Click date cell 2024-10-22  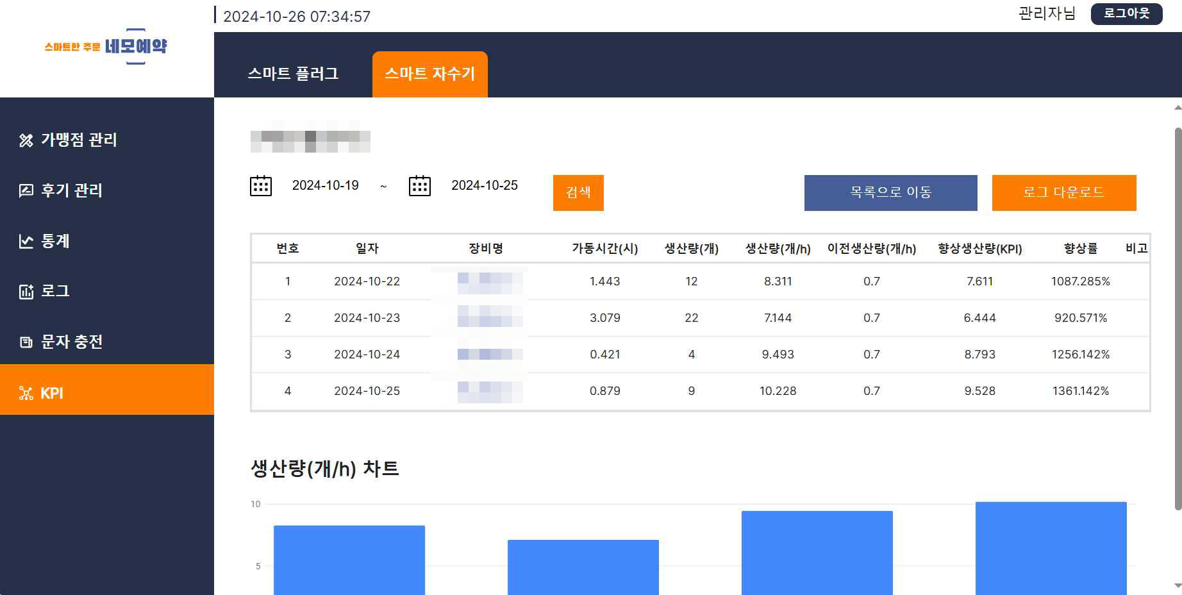coord(367,281)
